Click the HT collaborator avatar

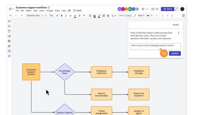click(127, 9)
